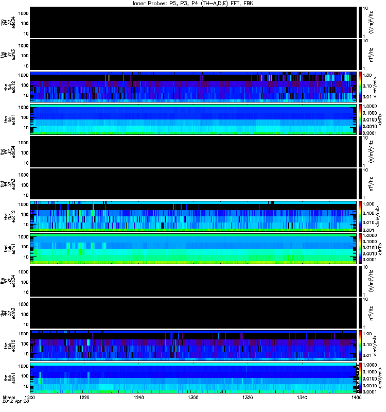Click the "tha fff 32 edc34" panel label
Screen dimensions: 386x412
(8, 23)
